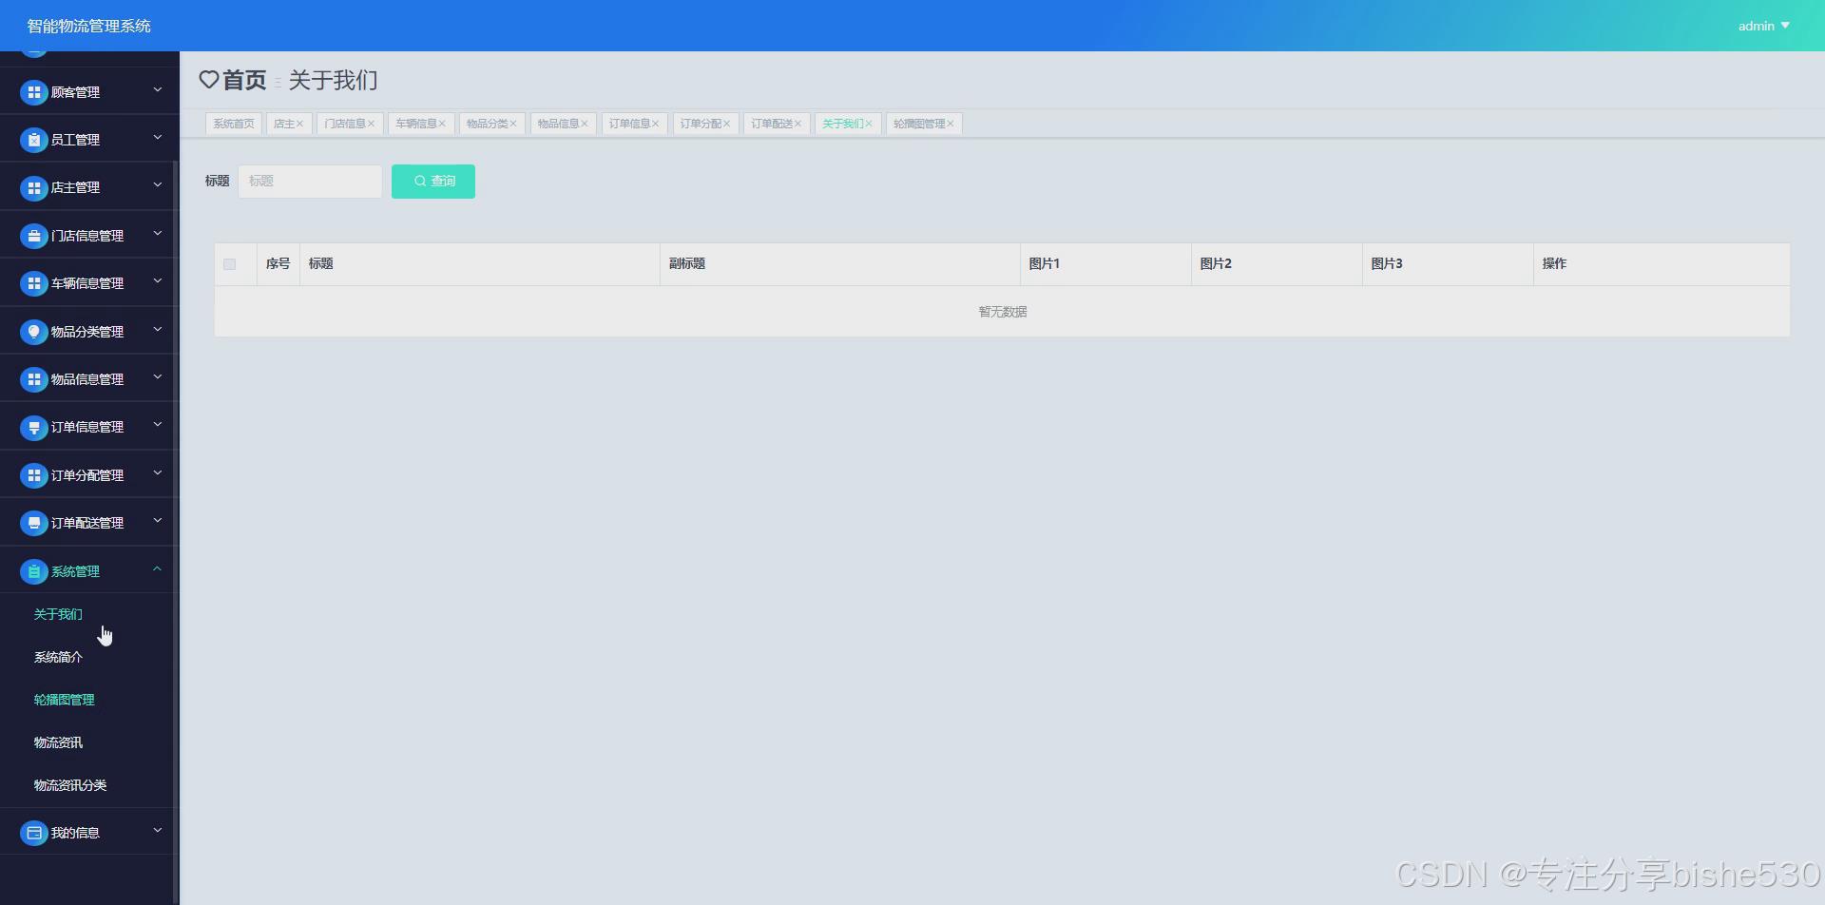Tick the select-all checkbox in table header
The width and height of the screenshot is (1825, 905).
tap(230, 264)
